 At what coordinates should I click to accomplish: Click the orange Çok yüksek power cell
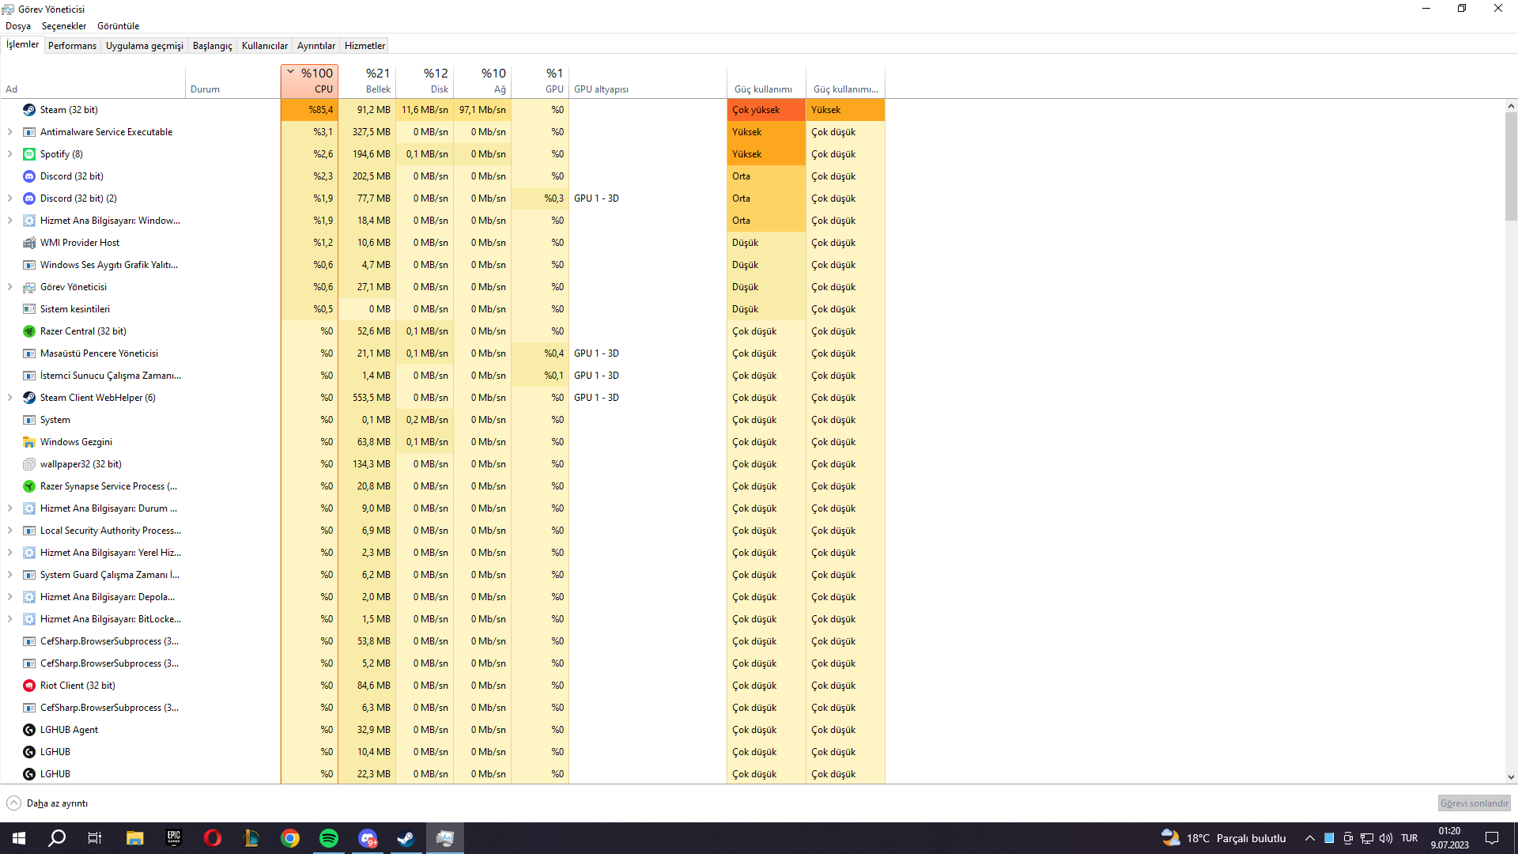point(765,110)
